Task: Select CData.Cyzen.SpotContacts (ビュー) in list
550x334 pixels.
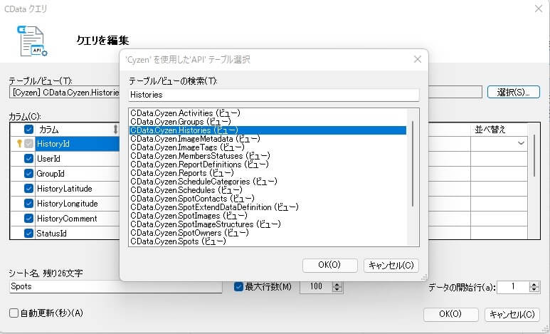Action: (268, 199)
